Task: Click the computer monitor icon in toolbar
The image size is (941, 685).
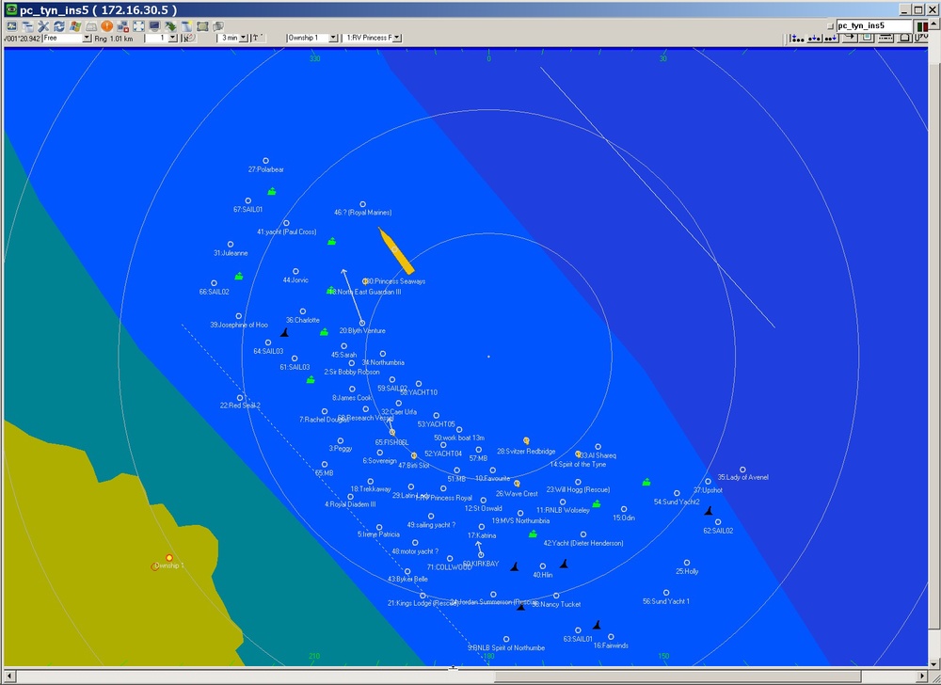Action: 154,26
